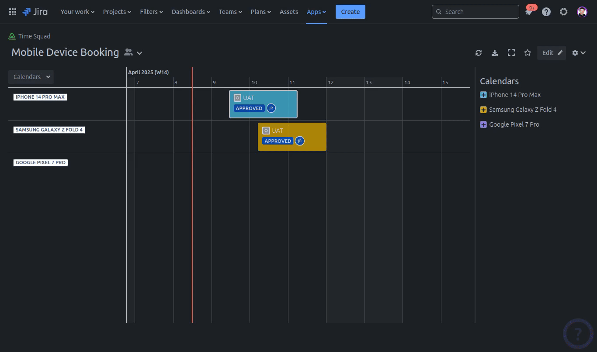
Task: Star the Mobile Device Booking calendar
Action: 528,53
